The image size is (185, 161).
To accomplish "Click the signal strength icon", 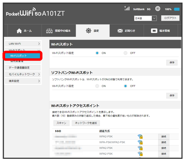I will (127, 9).
